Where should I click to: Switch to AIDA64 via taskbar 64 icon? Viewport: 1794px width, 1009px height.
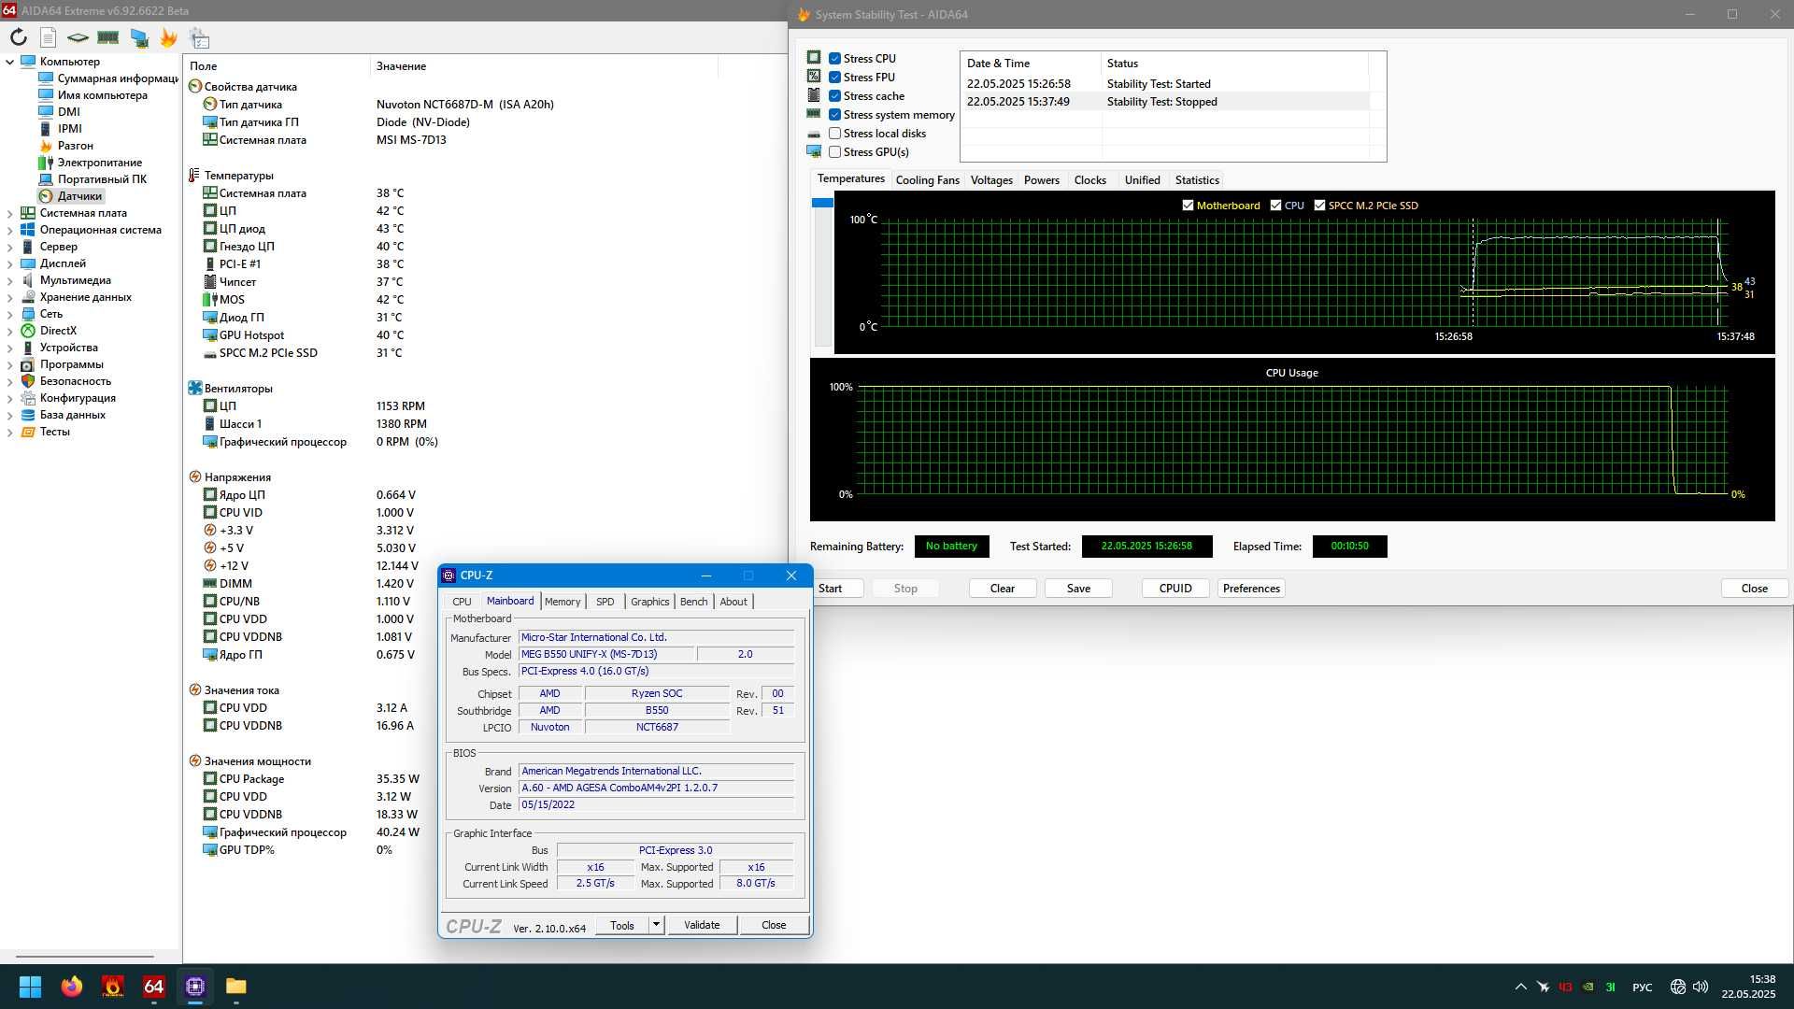pyautogui.click(x=154, y=987)
